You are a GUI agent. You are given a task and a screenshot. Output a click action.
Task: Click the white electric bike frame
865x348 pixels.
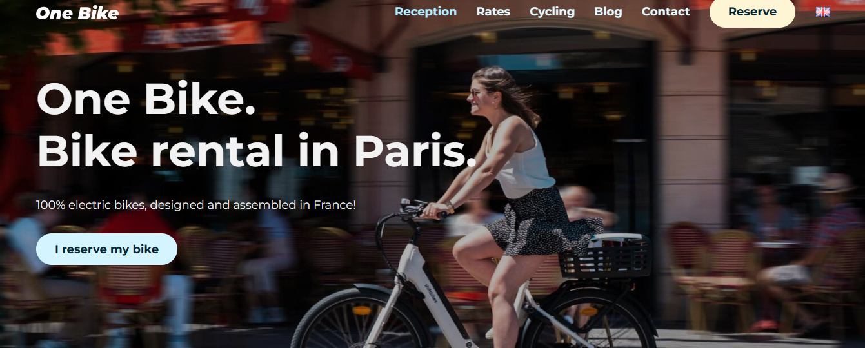[419, 284]
